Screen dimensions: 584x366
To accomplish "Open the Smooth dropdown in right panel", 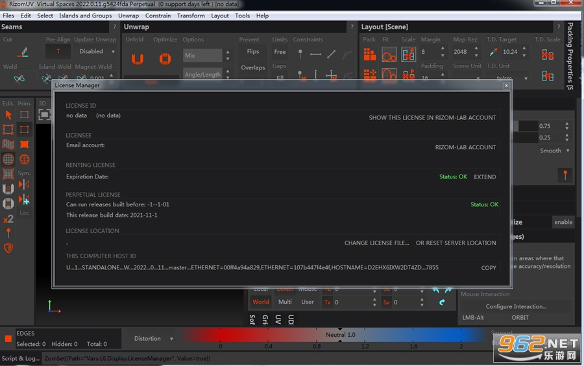I will click(x=555, y=151).
